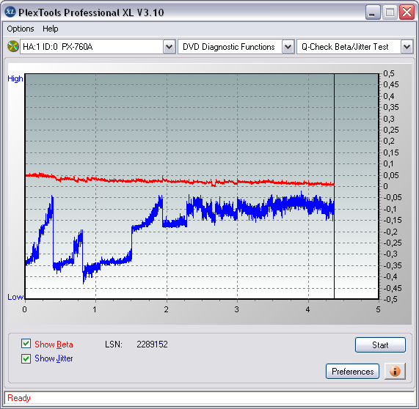The height and width of the screenshot is (409, 419).
Task: Open the DVD Diagnostic Functions combo box
Action: (x=236, y=47)
